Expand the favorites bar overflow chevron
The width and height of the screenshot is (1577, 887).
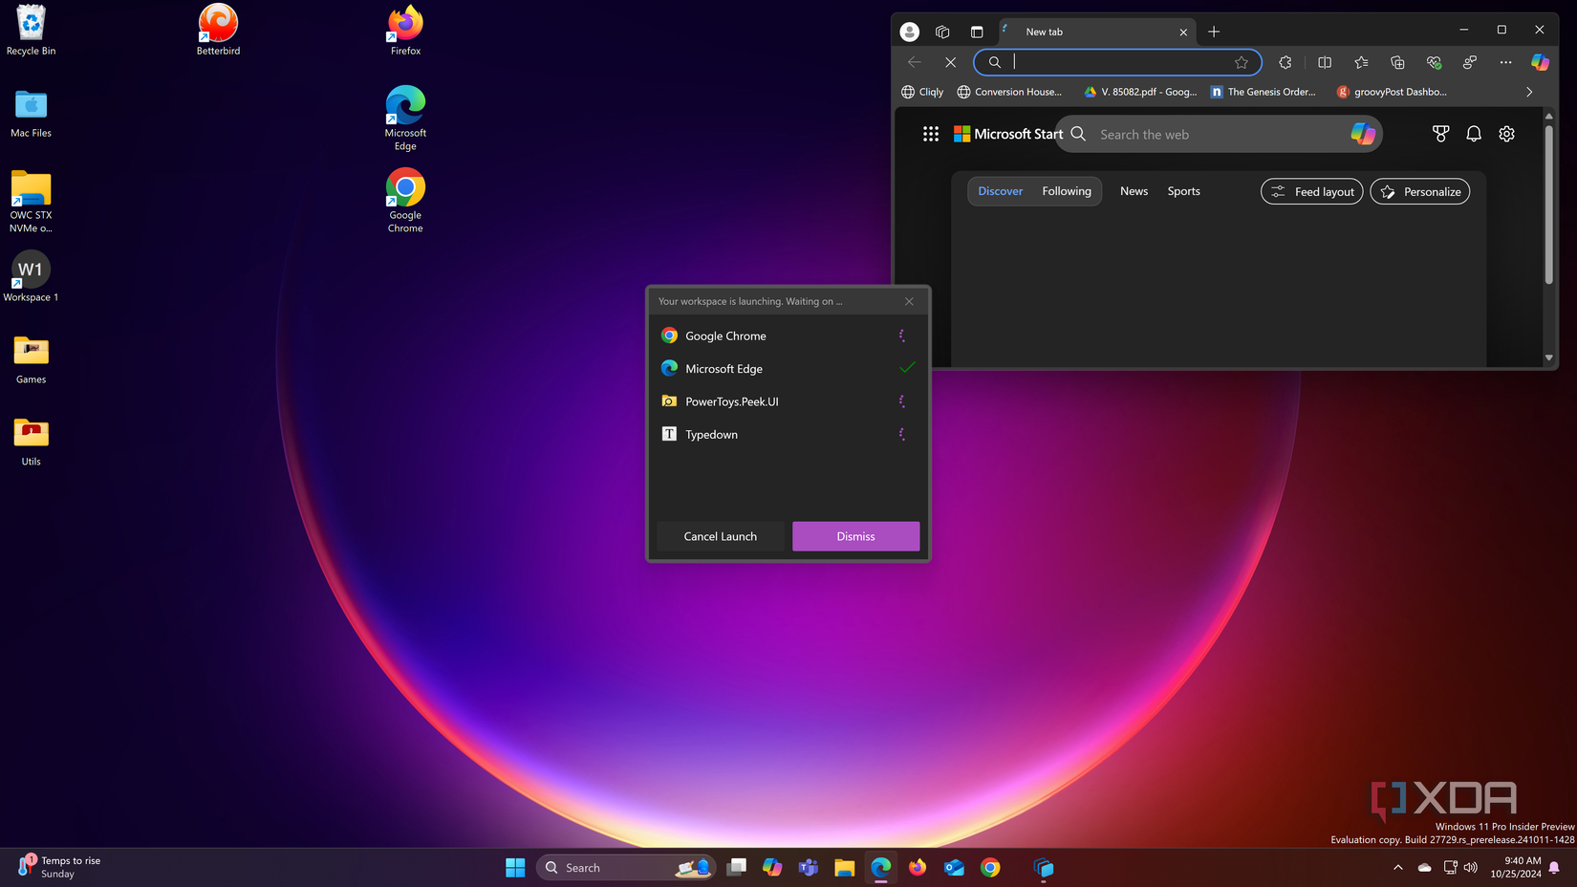click(1529, 93)
